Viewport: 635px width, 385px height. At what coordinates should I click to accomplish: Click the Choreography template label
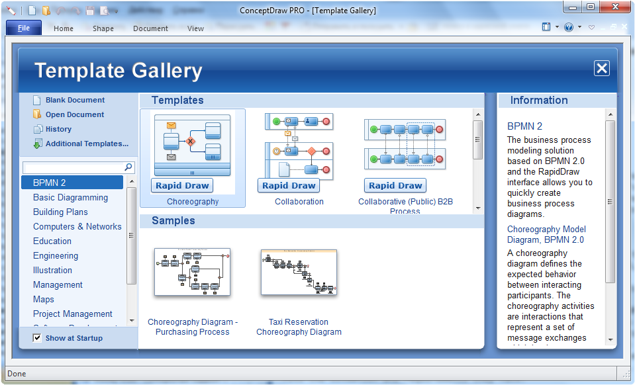pos(193,201)
